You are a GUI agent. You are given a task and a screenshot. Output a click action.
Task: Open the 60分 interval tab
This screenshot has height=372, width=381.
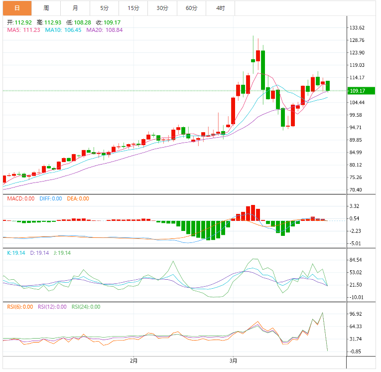191,8
